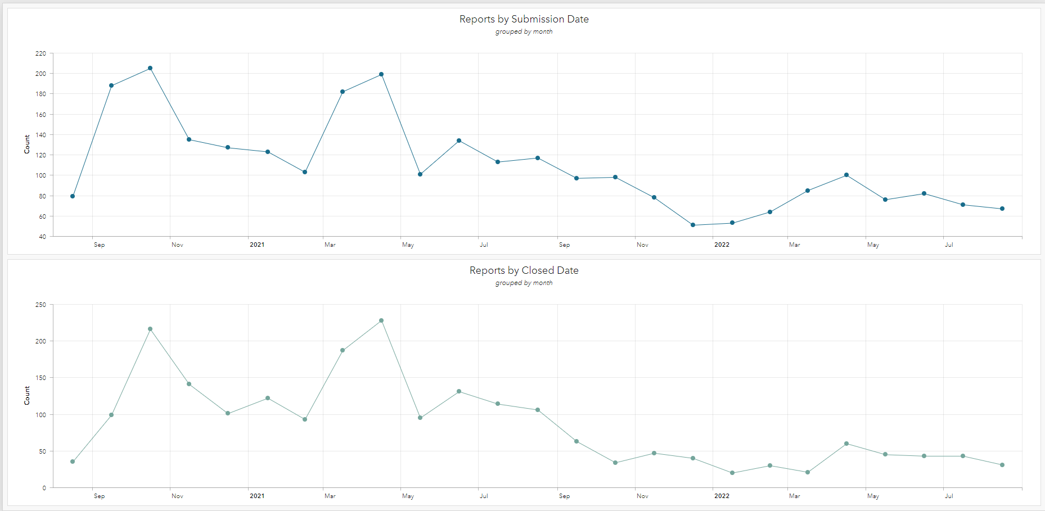Click the 2021 label on submission chart axis
1045x511 pixels.
pos(257,245)
